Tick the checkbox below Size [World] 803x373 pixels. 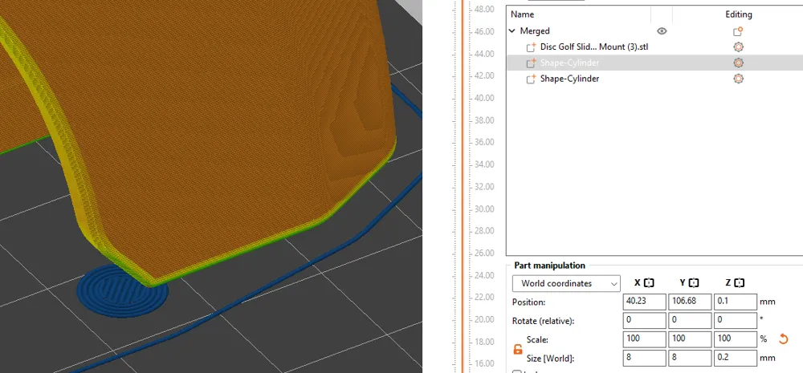517,372
